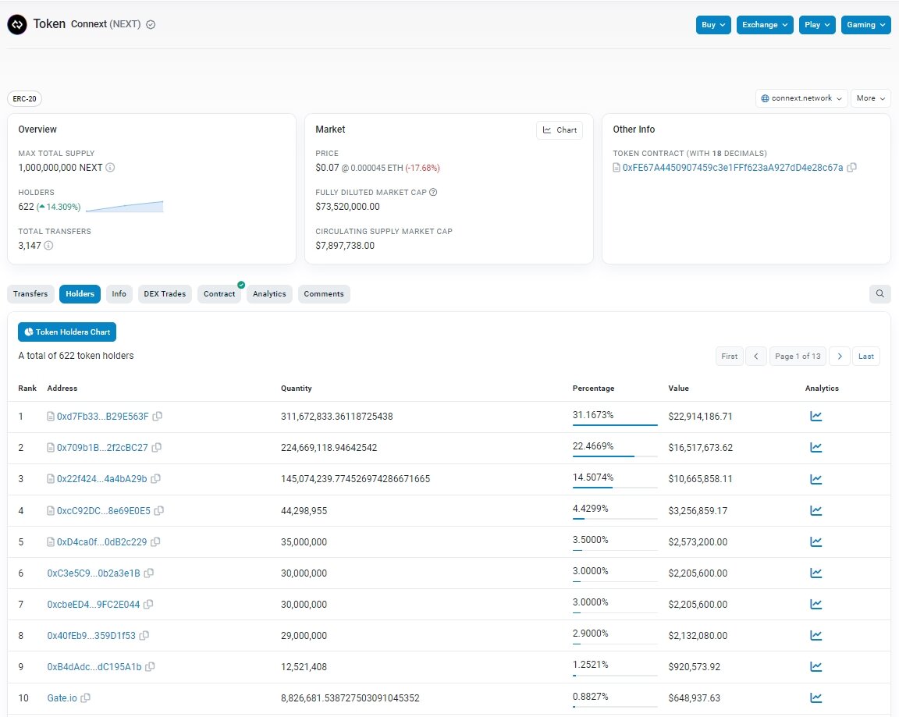Open the Analytics chart for rank 1 holder
This screenshot has width=899, height=717.
coord(815,416)
